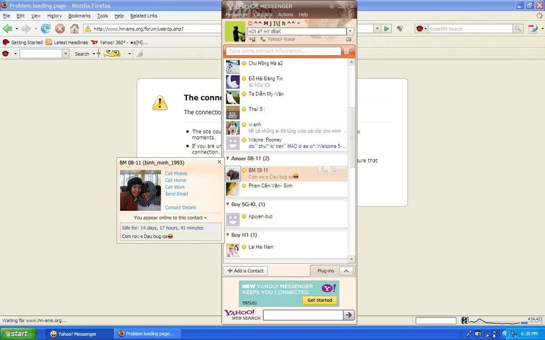This screenshot has height=340, width=545.
Task: Click the Yahoo web search go arrow
Action: pyautogui.click(x=349, y=315)
